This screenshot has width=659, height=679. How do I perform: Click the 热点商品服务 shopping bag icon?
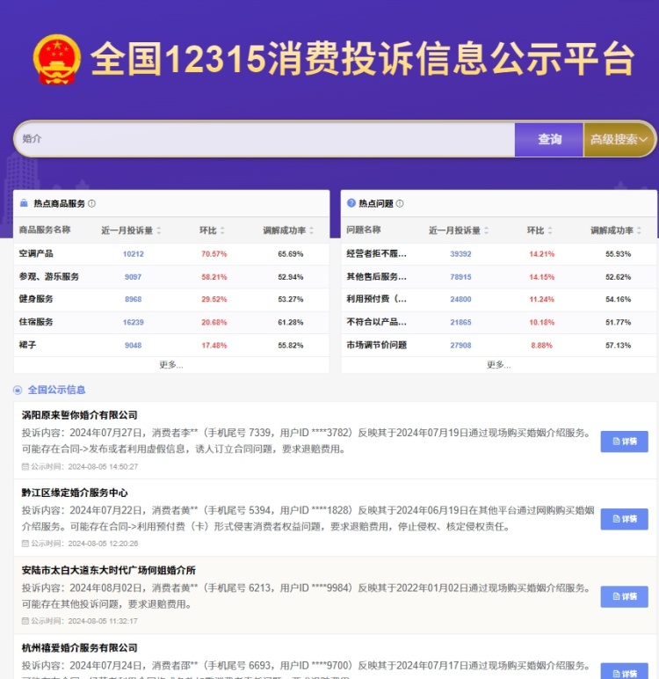click(x=25, y=203)
